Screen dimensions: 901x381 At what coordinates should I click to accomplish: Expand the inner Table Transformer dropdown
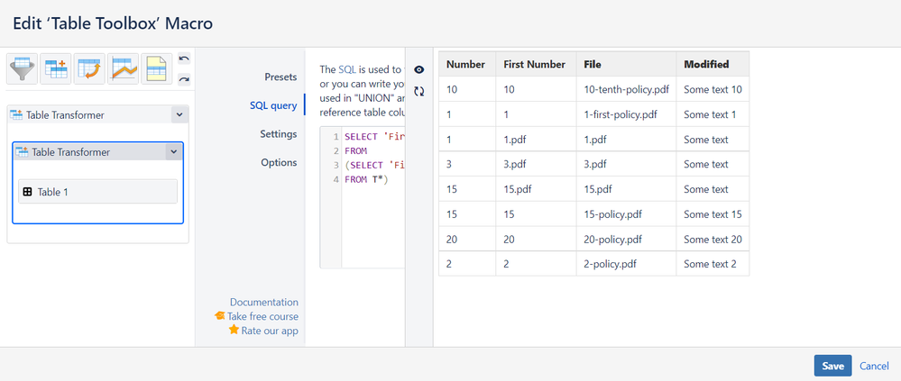[173, 152]
